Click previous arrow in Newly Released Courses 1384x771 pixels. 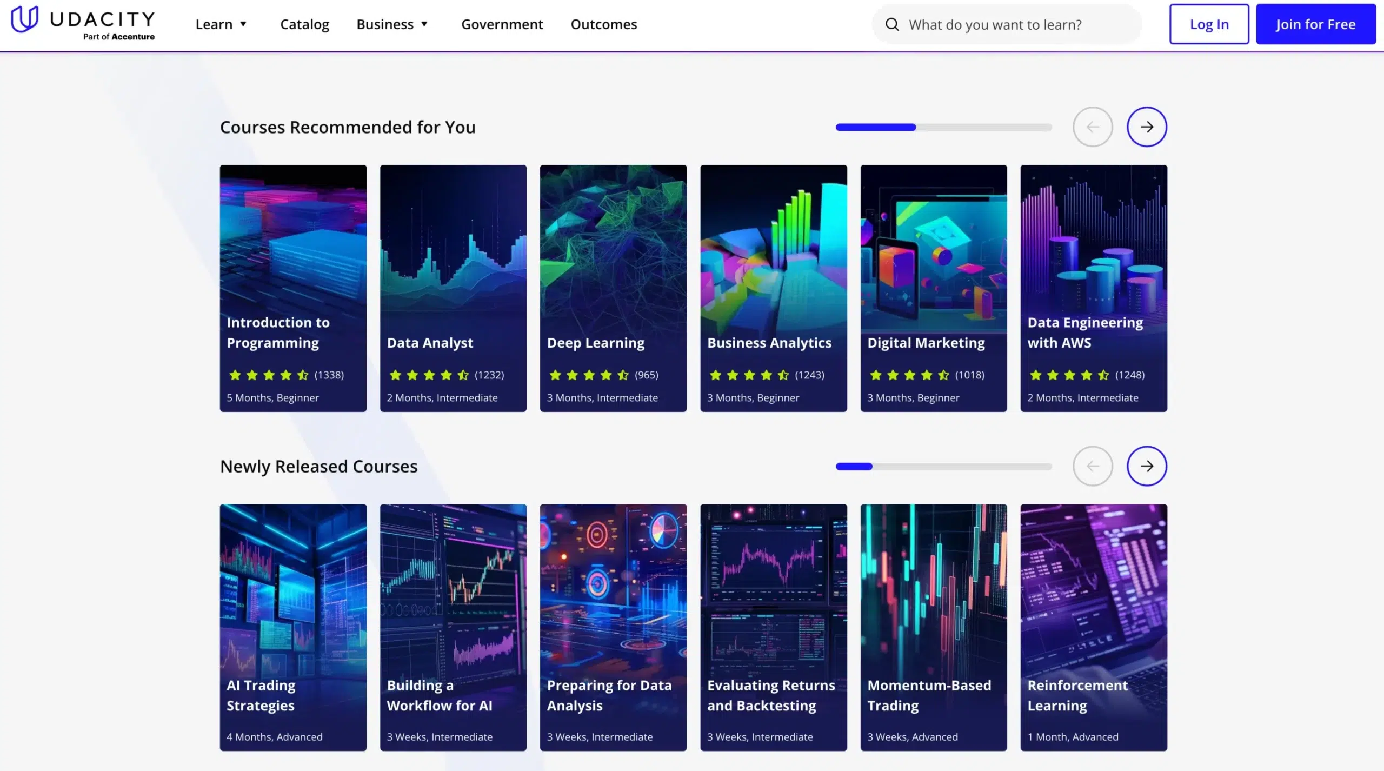(1093, 466)
